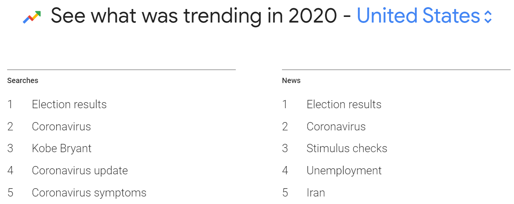Viewport: 514px width, 204px height.
Task: Open the 'Coronavirus update' search trend
Action: pos(80,171)
